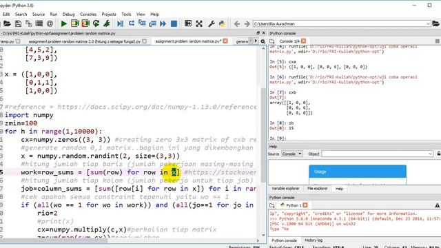This screenshot has width=441, height=248.
Task: Open PYTHONPATH manager Python icon
Action: [222, 23]
